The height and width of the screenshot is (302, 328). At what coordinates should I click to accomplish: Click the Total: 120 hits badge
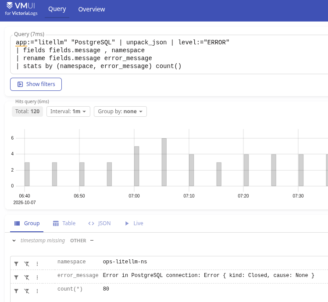coord(27,111)
